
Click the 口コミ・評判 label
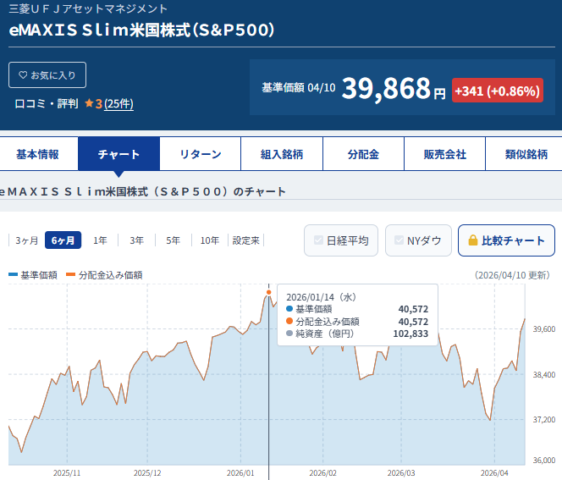[x=47, y=103]
